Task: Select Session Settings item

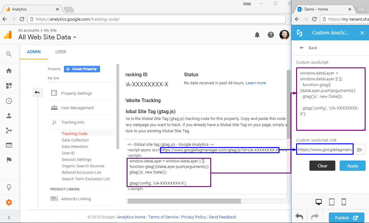Action: point(77,159)
